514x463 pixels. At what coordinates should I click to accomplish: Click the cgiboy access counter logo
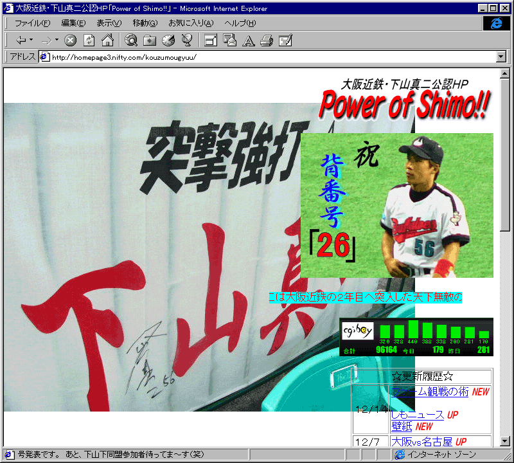pyautogui.click(x=357, y=331)
